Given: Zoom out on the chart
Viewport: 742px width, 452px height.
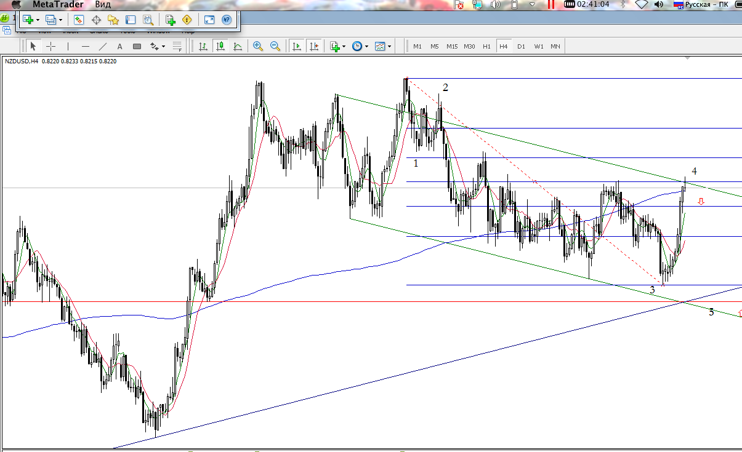Looking at the screenshot, I should tap(275, 46).
